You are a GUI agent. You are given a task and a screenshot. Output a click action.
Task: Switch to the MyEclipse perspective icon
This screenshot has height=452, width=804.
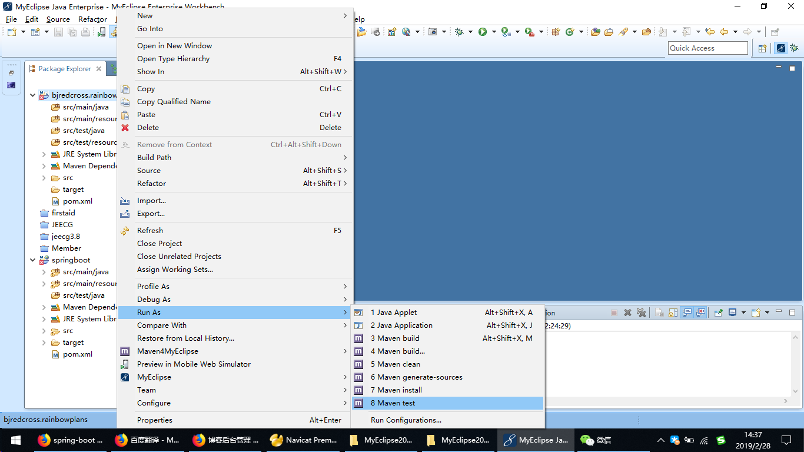coord(781,48)
